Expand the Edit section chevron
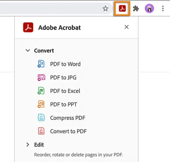170x162 pixels. pos(28,145)
